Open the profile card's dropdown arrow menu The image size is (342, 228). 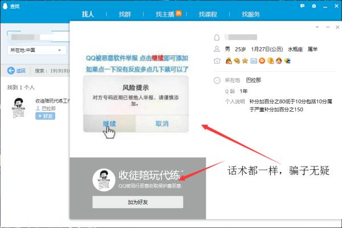[x=317, y=27]
